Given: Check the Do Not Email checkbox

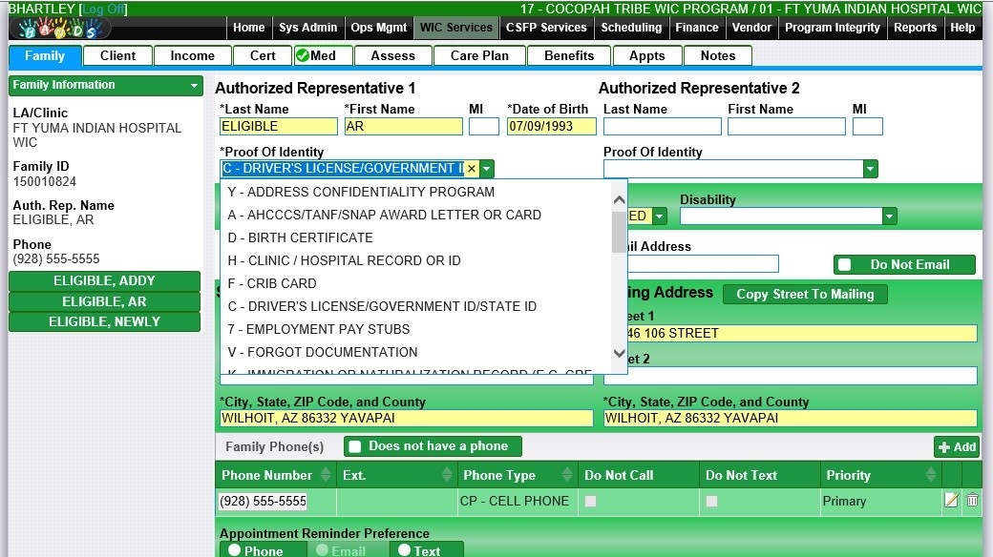Looking at the screenshot, I should [844, 265].
